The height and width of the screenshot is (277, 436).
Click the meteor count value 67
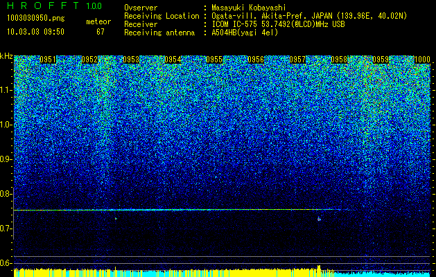pos(101,32)
